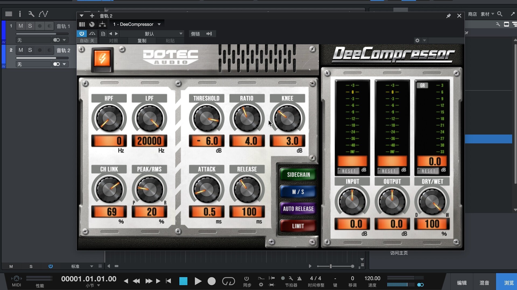Click the 访问主页 link
The width and height of the screenshot is (517, 290).
399,253
